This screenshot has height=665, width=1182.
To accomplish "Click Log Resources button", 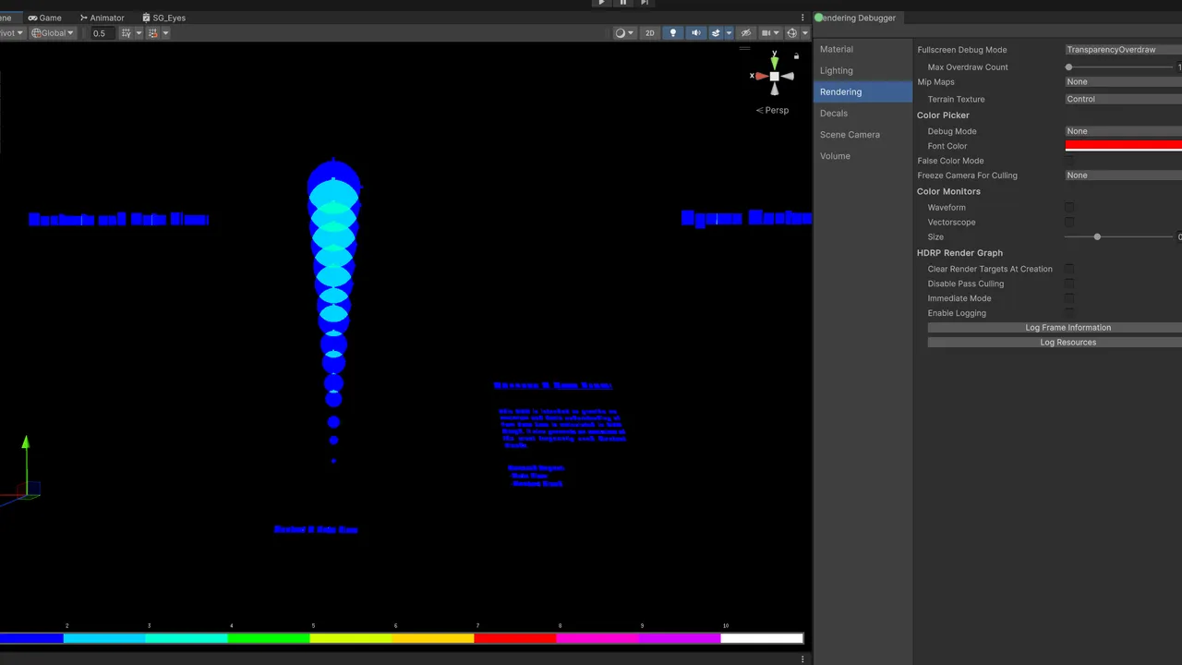I will (1055, 343).
